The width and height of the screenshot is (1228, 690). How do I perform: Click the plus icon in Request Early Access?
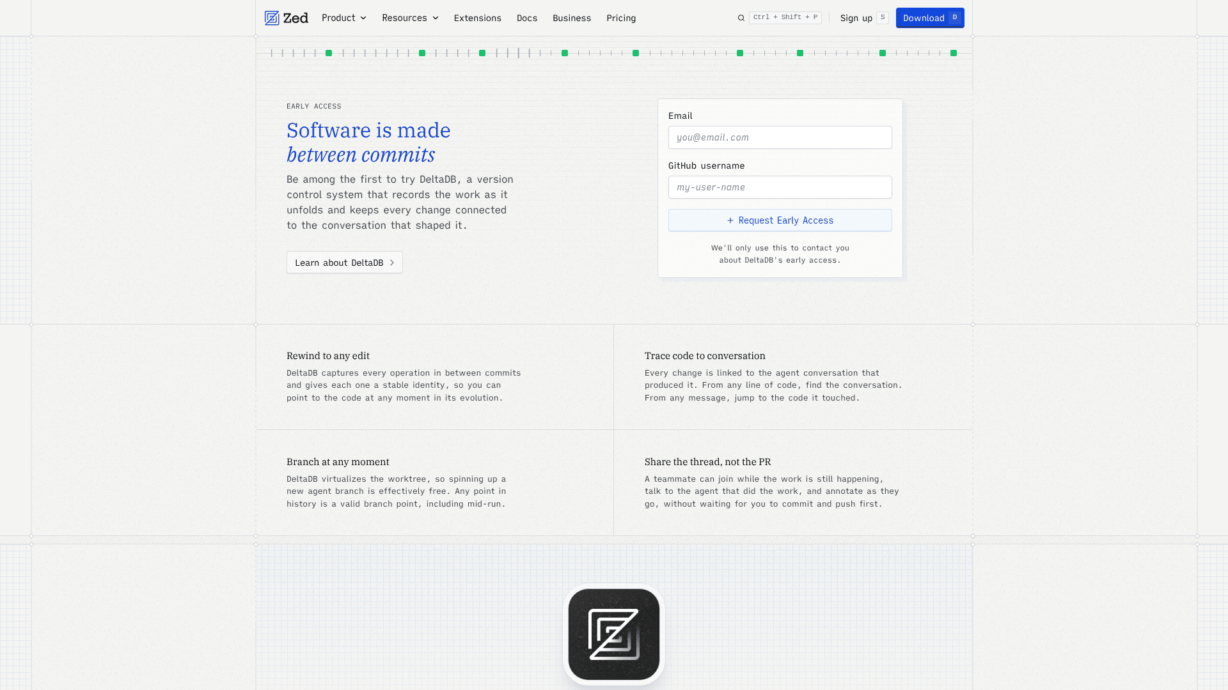tap(730, 220)
